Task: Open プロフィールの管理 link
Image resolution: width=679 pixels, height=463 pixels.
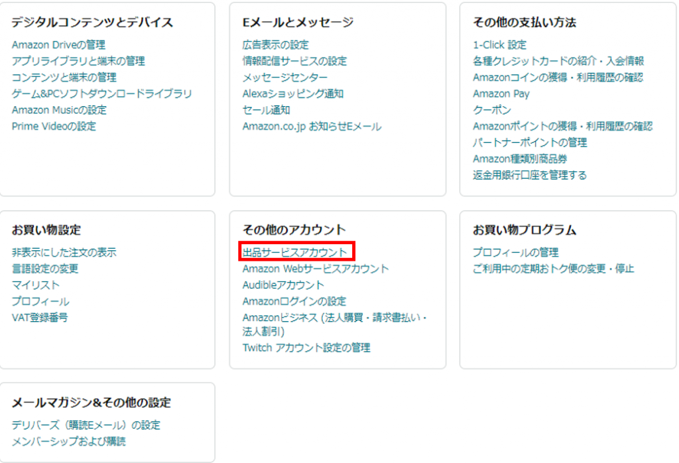Action: 516,253
